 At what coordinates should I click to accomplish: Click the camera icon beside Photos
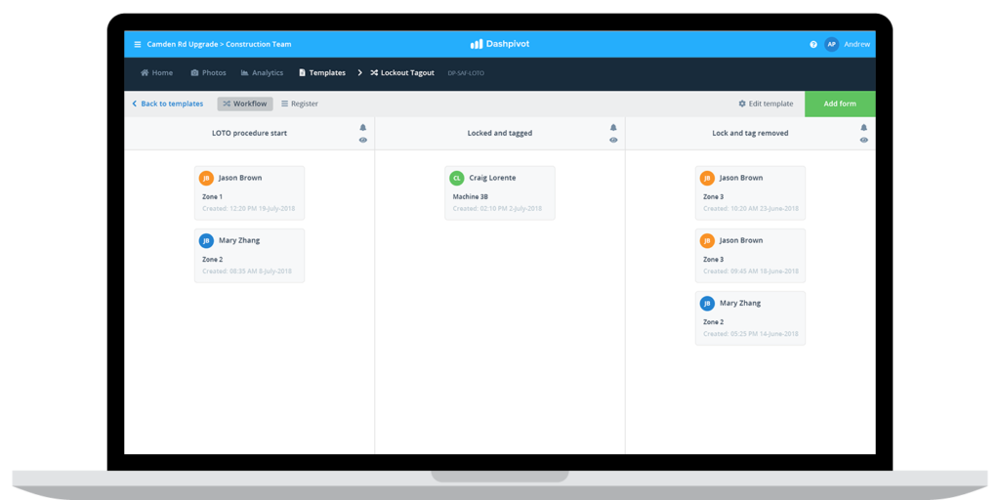[x=194, y=73]
